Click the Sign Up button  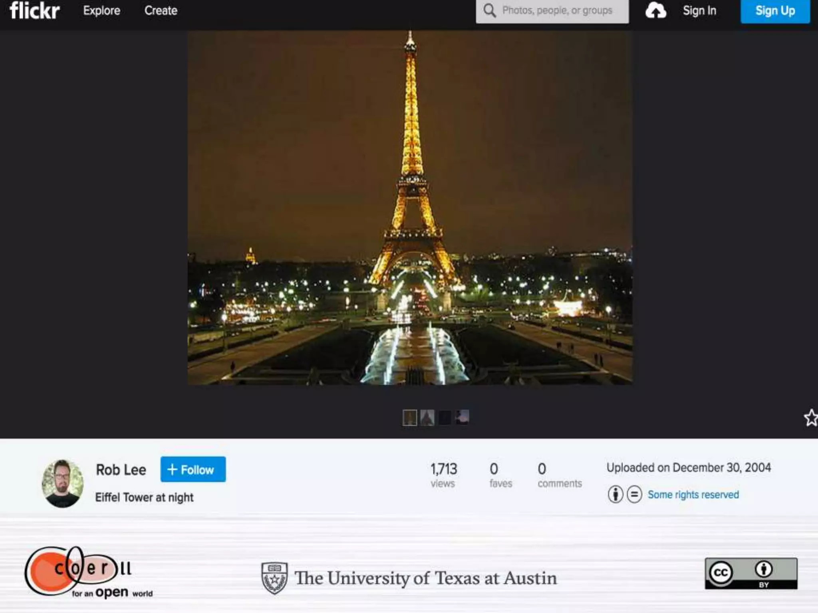(775, 11)
